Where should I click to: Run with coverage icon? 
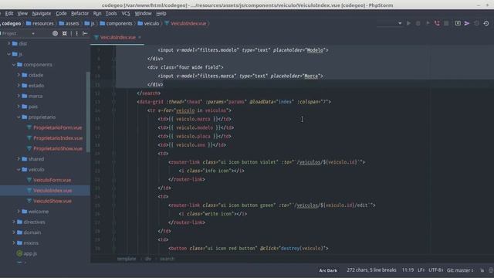click(x=428, y=23)
